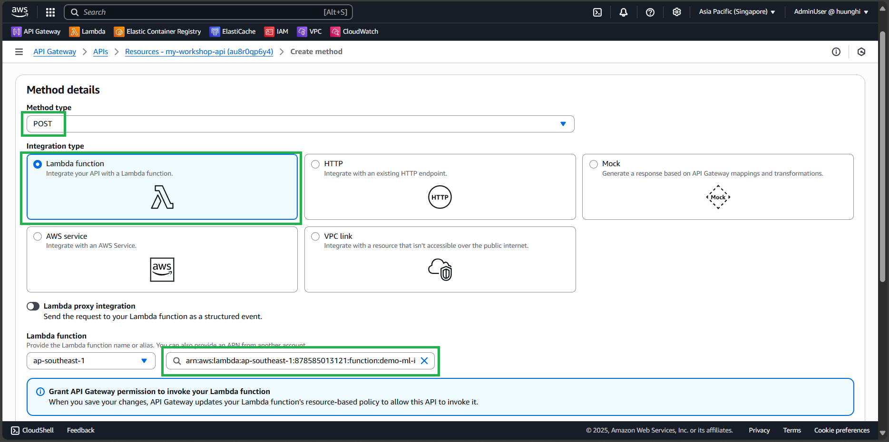Click the page vertical scrollbar
The width and height of the screenshot is (889, 442).
tap(882, 157)
